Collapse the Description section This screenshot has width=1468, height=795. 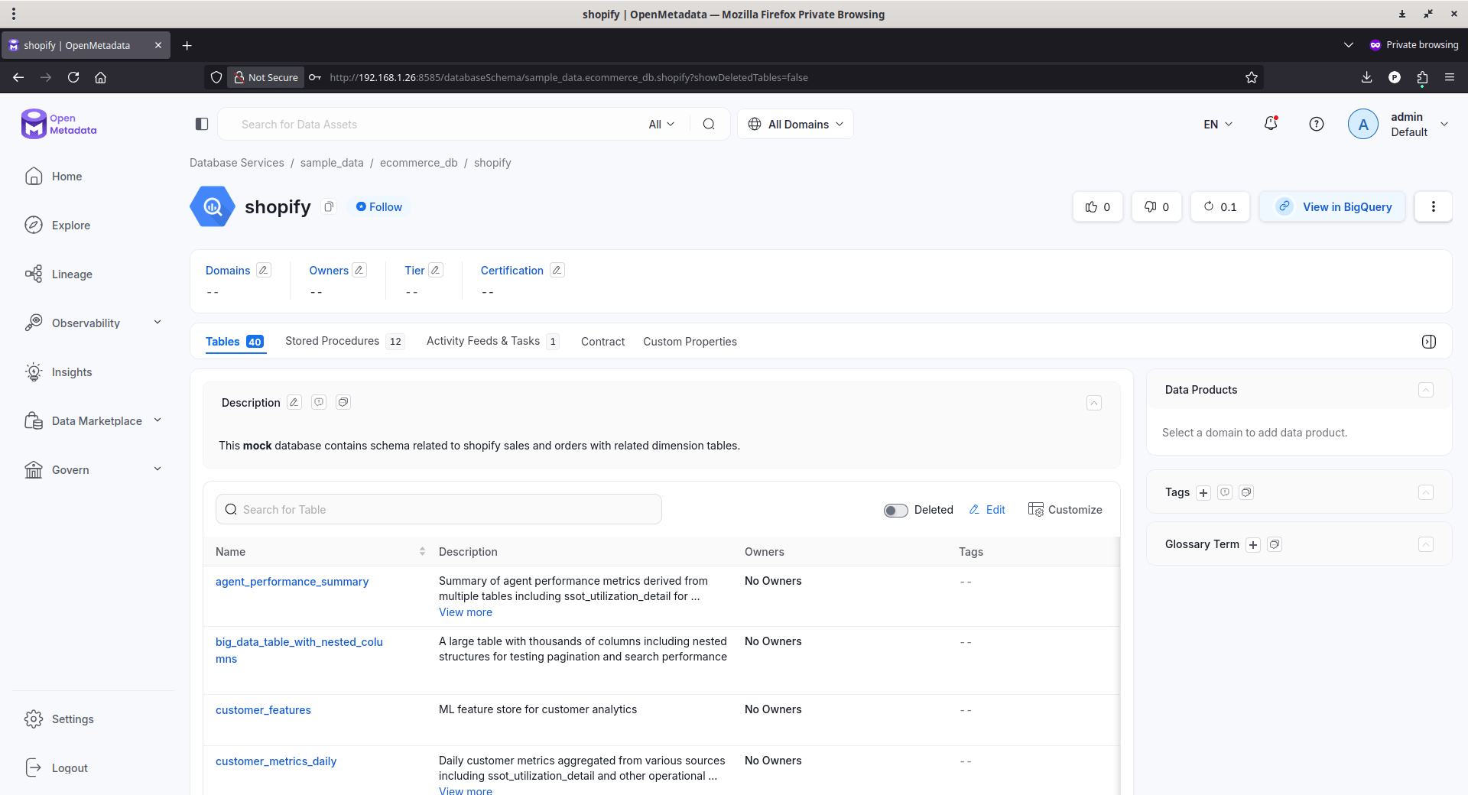pos(1094,403)
